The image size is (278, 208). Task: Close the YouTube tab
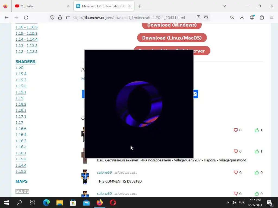coord(68,6)
